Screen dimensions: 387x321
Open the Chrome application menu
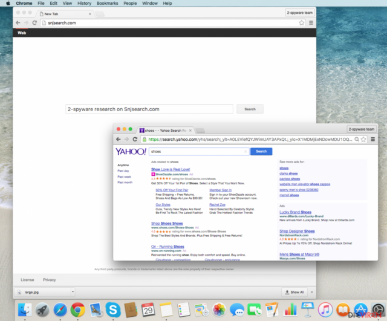(x=24, y=3)
